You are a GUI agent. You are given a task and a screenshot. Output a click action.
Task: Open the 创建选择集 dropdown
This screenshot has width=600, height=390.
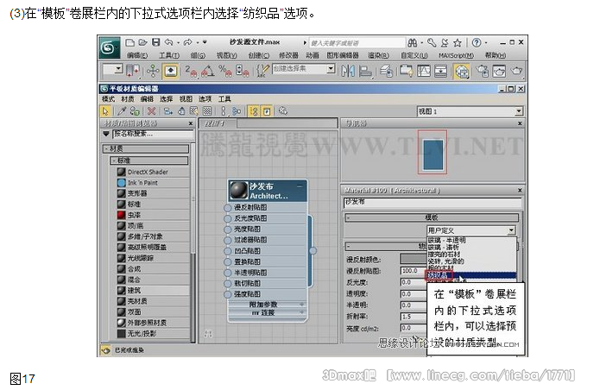tap(331, 69)
